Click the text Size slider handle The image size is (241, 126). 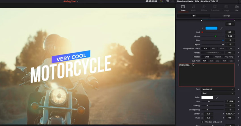point(209,101)
